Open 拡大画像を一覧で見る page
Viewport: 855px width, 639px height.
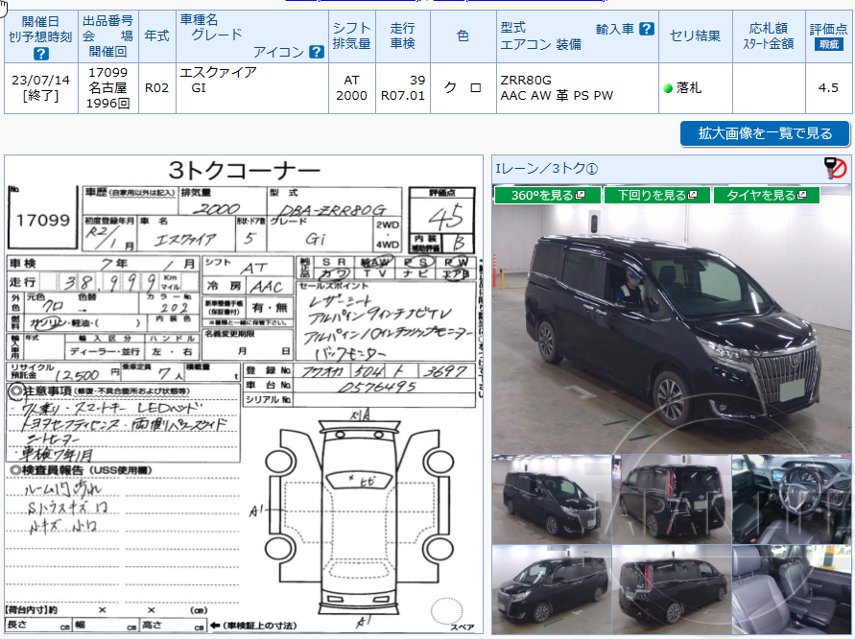(764, 134)
